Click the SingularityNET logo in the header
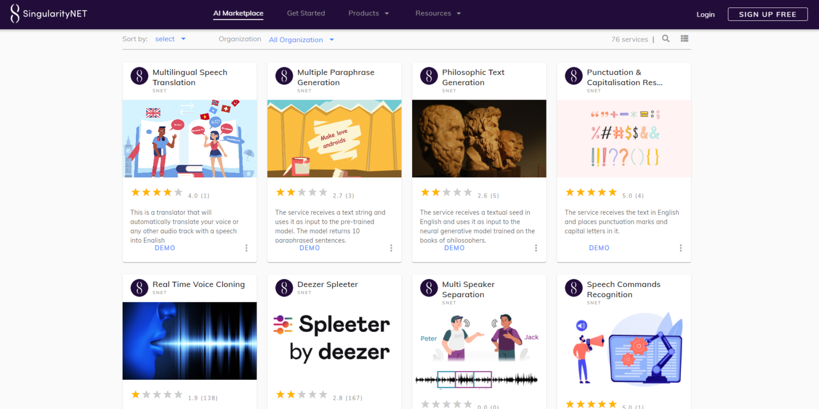The height and width of the screenshot is (409, 819). click(49, 14)
